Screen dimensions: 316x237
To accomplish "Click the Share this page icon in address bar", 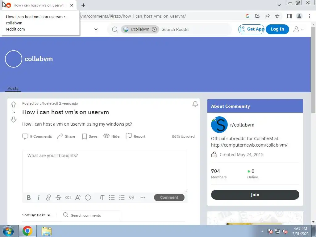I will point(267,16).
